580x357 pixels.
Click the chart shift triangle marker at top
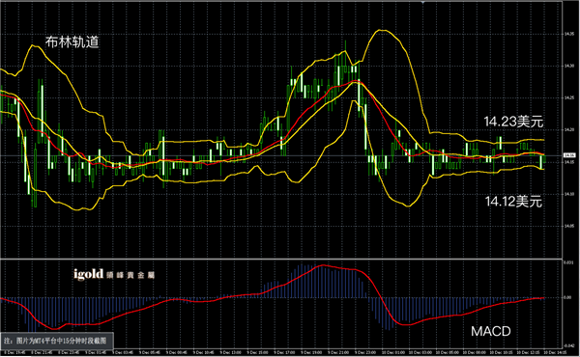422,2
